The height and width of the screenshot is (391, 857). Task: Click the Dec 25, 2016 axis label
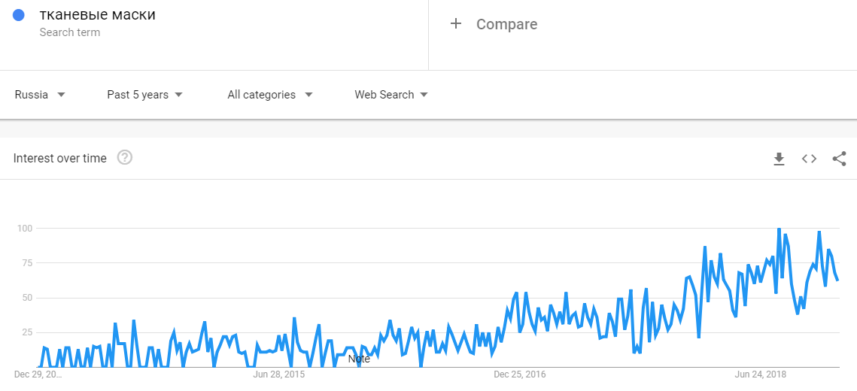click(520, 374)
